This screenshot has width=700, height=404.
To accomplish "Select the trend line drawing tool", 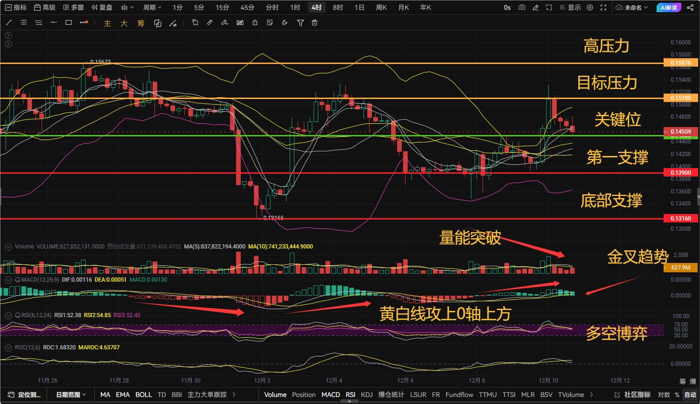I will tap(9, 22).
